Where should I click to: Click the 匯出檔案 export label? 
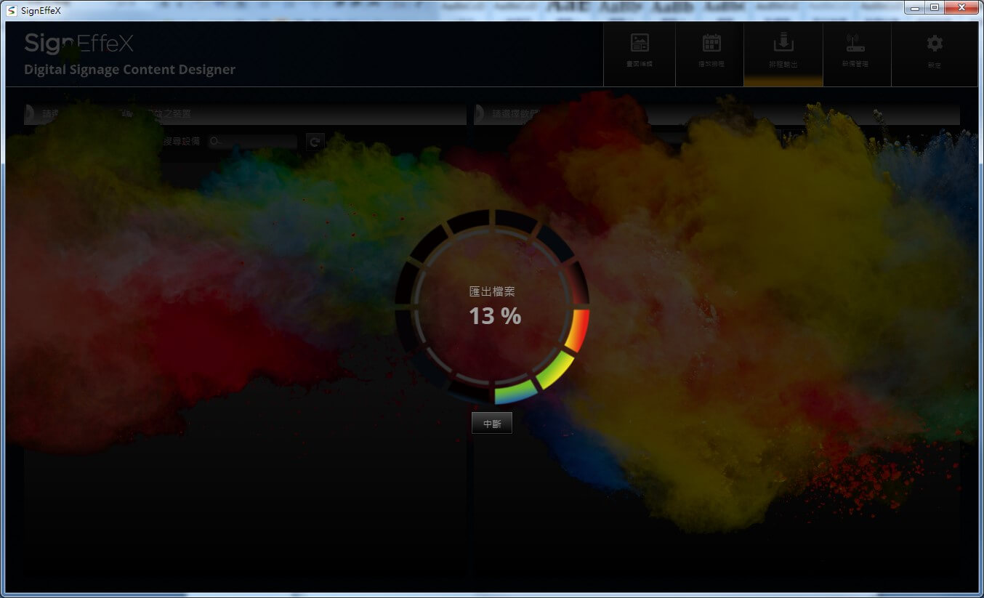(x=492, y=291)
